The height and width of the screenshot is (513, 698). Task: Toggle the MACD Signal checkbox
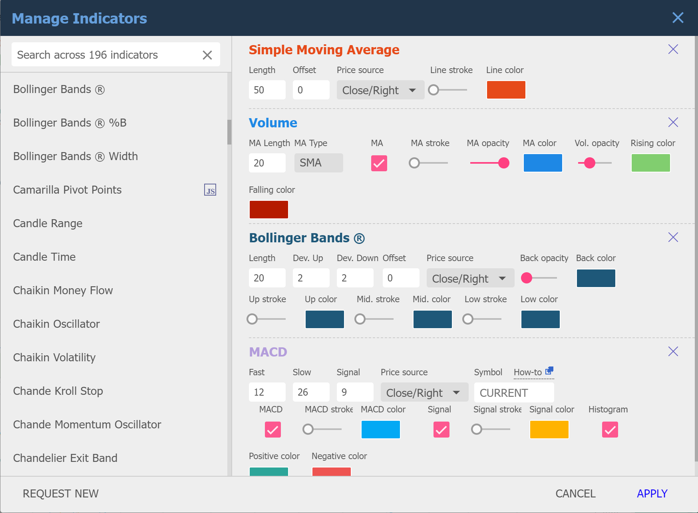[441, 430]
